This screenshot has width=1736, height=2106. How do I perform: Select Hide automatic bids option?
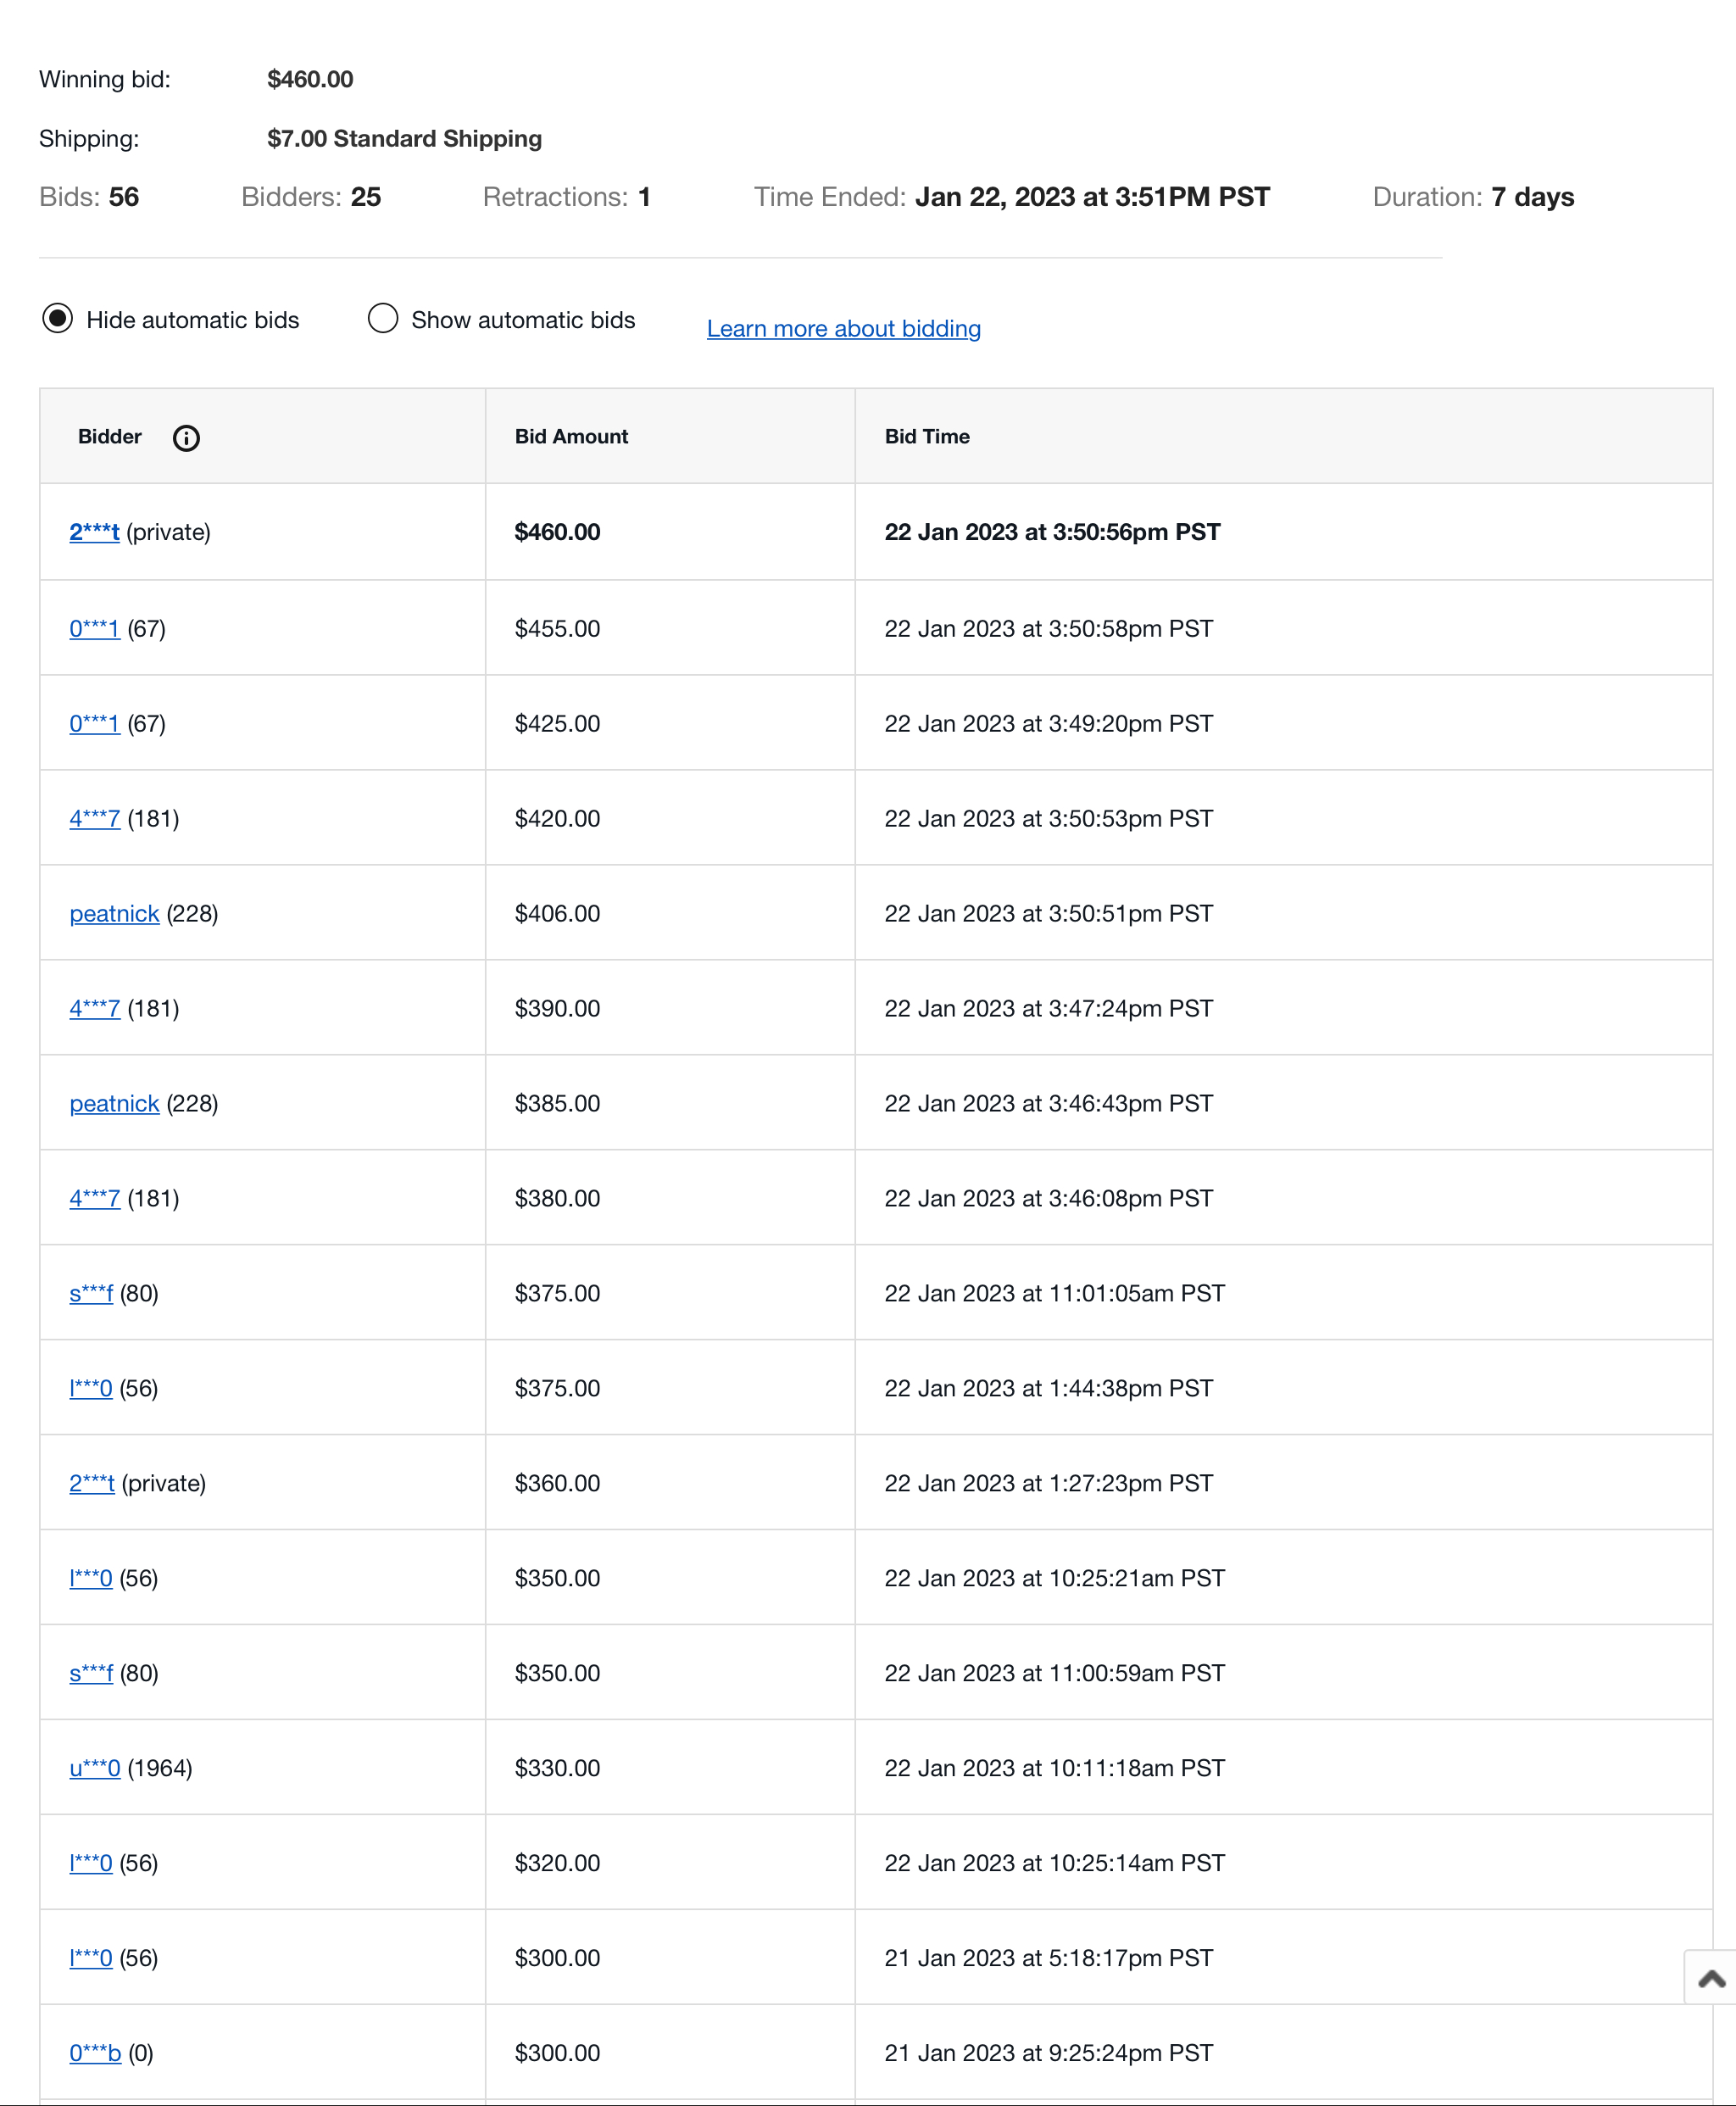point(58,319)
